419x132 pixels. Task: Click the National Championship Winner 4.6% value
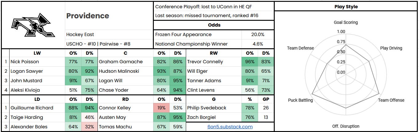[258, 44]
